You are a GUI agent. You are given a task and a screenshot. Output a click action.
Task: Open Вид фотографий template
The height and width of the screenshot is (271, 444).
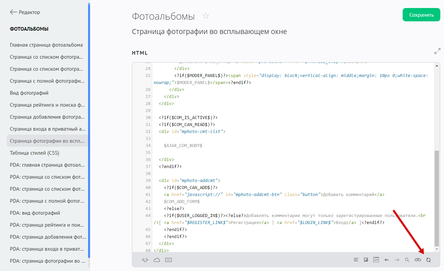pos(29,93)
